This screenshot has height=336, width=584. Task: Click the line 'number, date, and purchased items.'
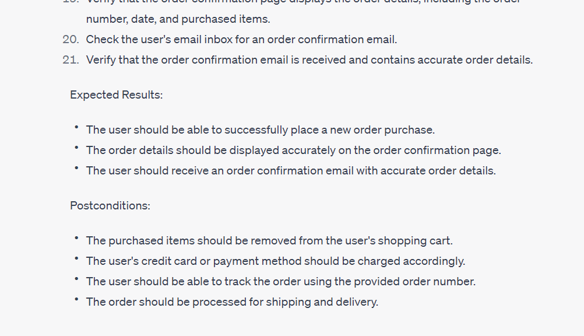[x=178, y=19]
